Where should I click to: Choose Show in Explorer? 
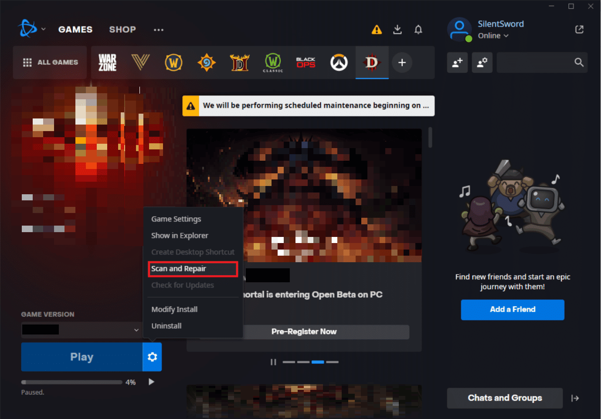(180, 236)
